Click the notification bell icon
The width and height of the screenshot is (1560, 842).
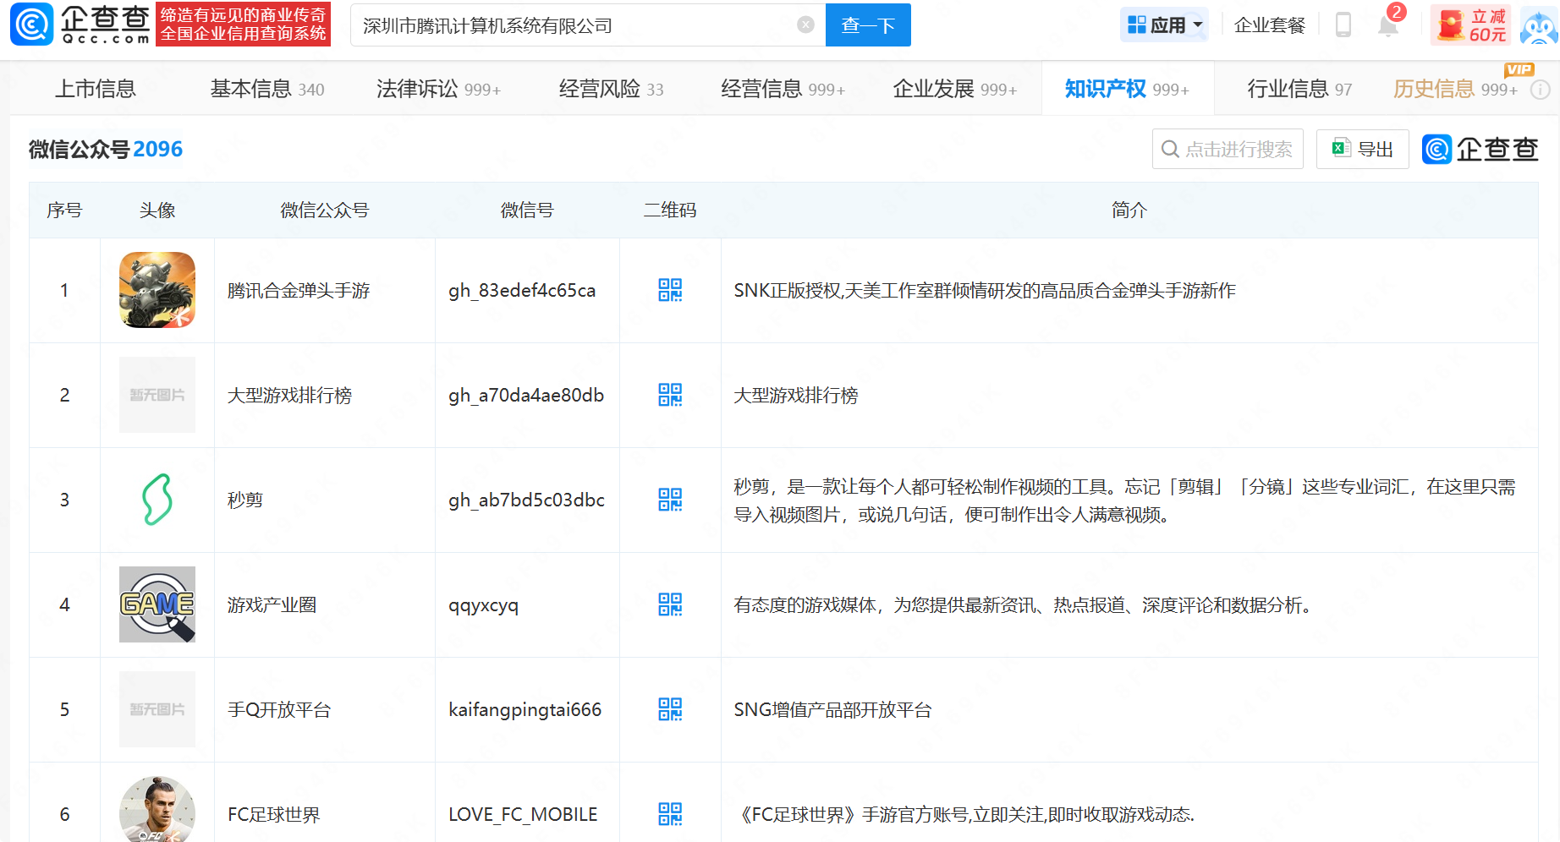pyautogui.click(x=1387, y=25)
